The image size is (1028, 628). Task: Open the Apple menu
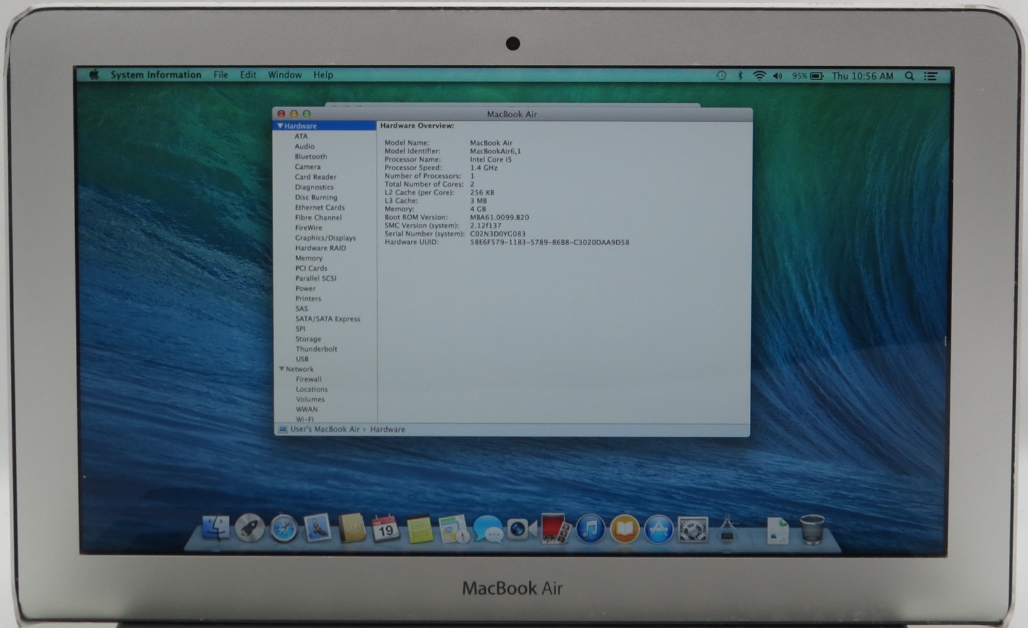coord(94,74)
